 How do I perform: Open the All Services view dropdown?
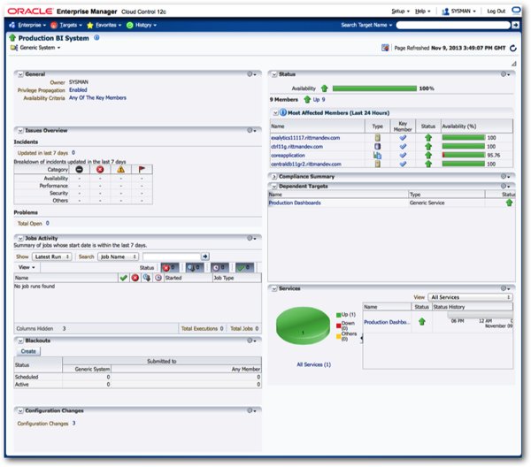pos(471,297)
